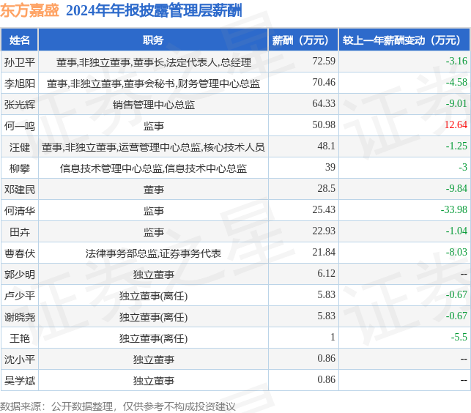471x413 pixels.
Task: Click 吴学斌's salary value 0.86
Action: click(326, 379)
